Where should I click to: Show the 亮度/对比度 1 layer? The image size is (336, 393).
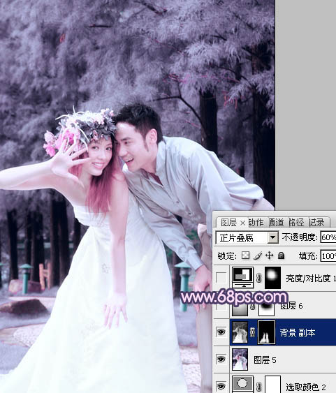(221, 277)
